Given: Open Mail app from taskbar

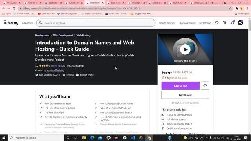Looking at the screenshot, I should (100, 137).
